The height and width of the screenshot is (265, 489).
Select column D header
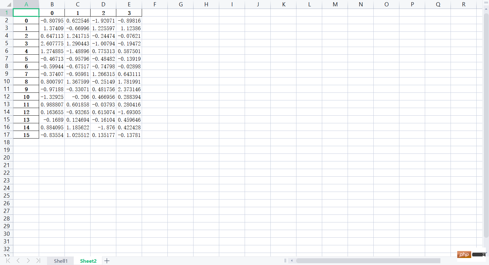[104, 4]
